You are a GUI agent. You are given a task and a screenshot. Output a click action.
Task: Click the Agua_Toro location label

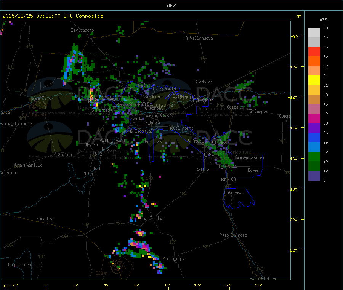[41, 98]
